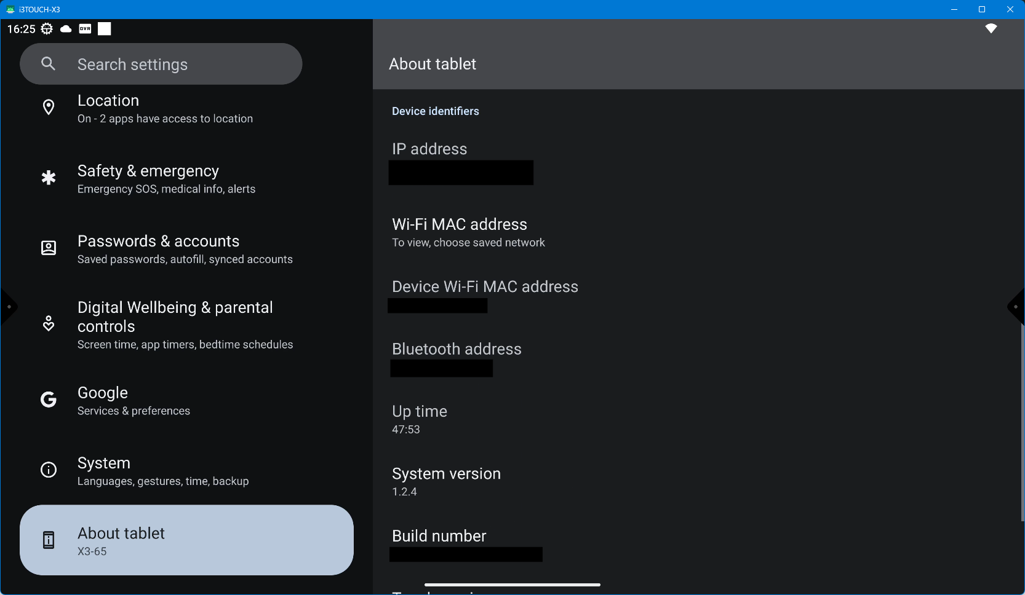Image resolution: width=1025 pixels, height=595 pixels.
Task: Click the Google G icon
Action: click(48, 400)
